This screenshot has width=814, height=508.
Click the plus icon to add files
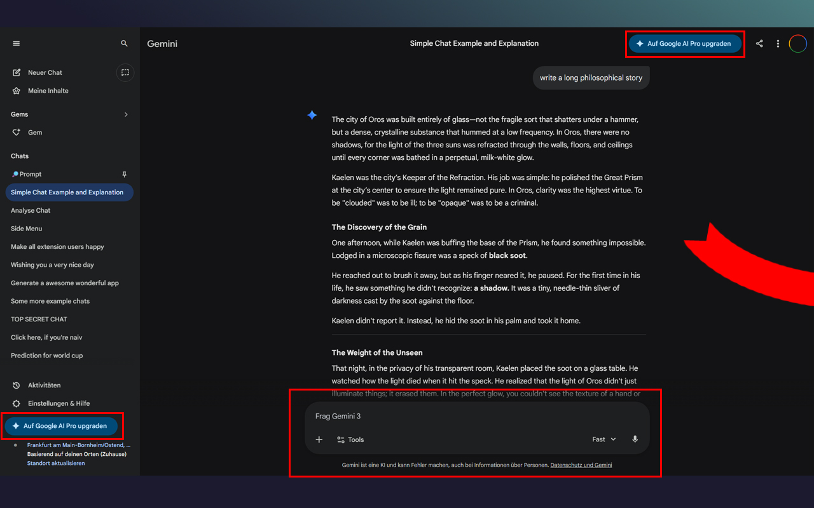pos(319,439)
